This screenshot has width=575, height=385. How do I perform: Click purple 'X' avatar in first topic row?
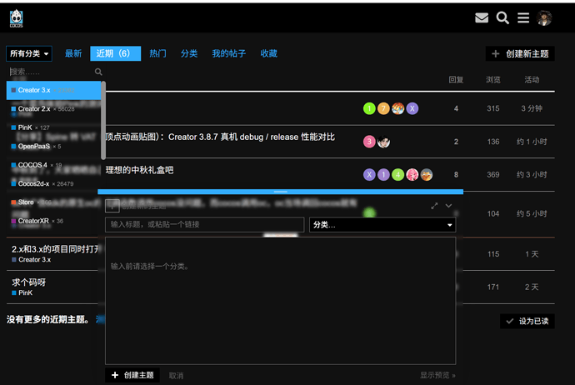point(412,108)
